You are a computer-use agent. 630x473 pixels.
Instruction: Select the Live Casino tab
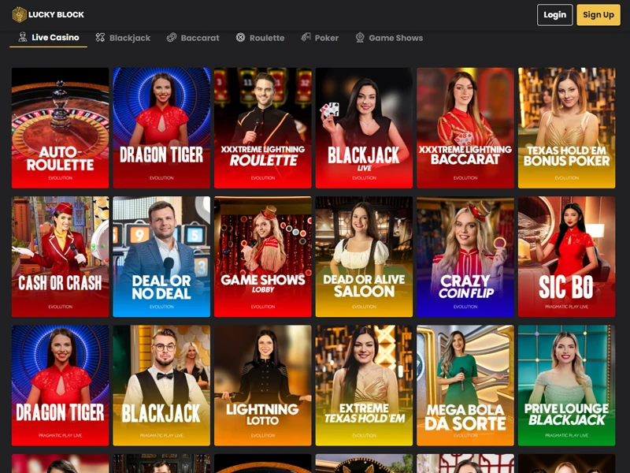[49, 37]
